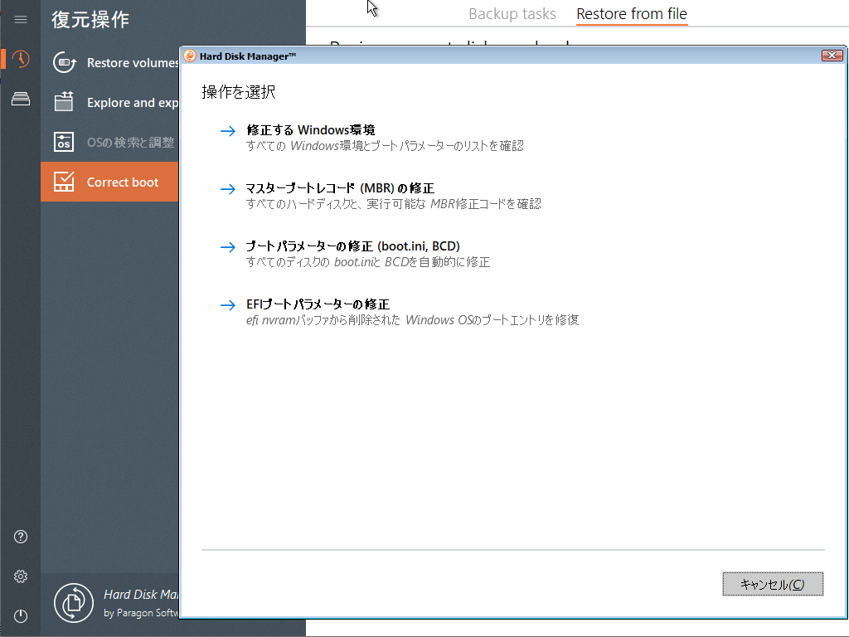Click the Restore volumes icon
Screen dimensions: 849x637
point(64,61)
